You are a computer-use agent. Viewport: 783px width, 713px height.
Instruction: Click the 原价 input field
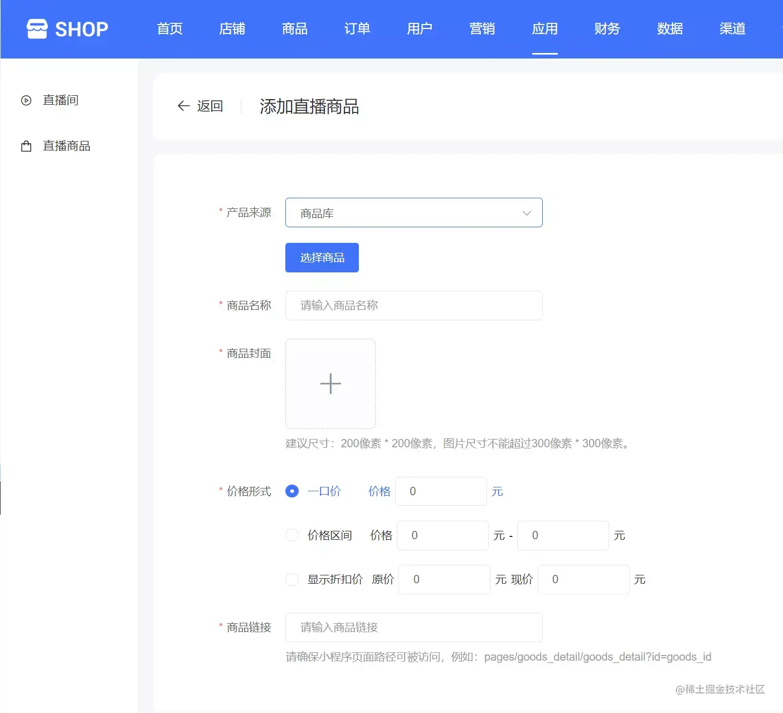pos(444,579)
